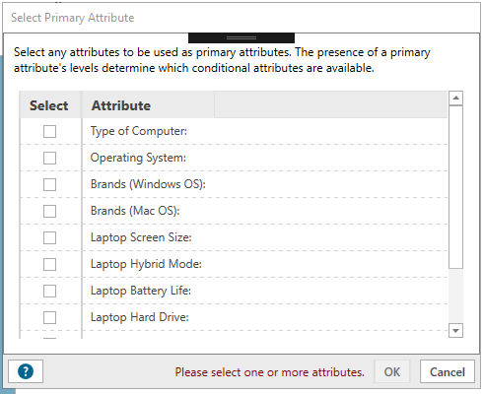
Task: Click the scrollbar down arrow
Action: pyautogui.click(x=455, y=330)
